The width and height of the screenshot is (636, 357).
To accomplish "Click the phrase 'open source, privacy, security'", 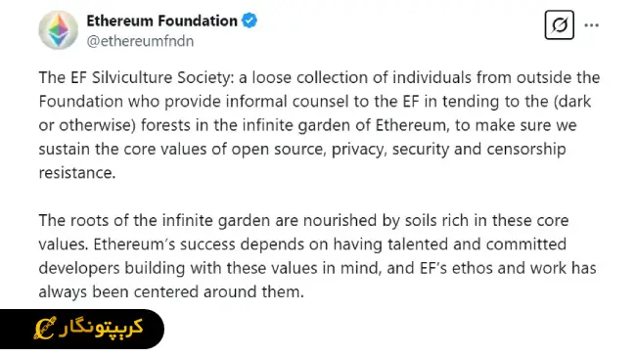I will (x=341, y=150).
